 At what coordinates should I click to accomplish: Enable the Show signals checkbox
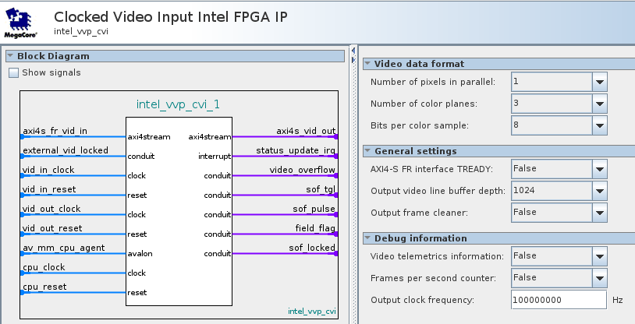click(14, 72)
